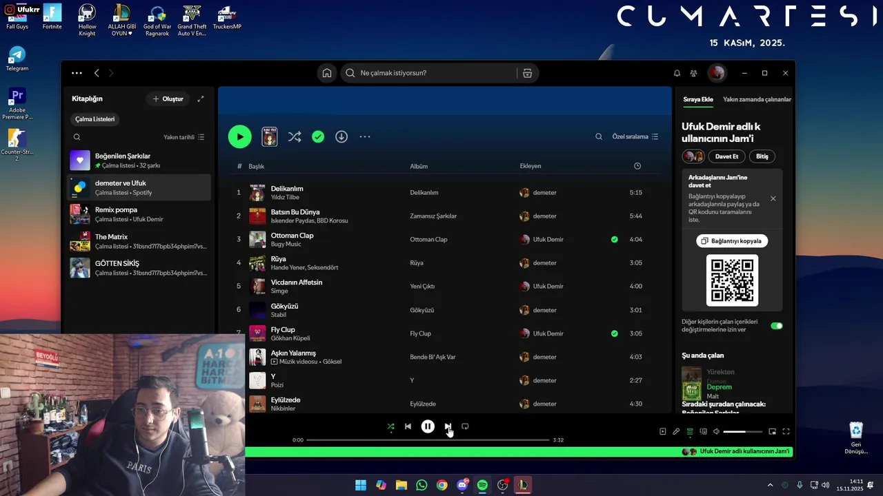Open the Windows Start menu
883x496 pixels.
361,485
